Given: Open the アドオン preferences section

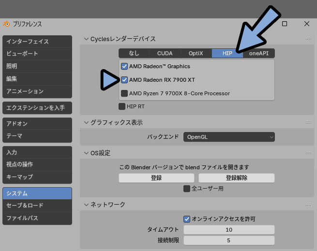Looking at the screenshot, I should point(37,123).
